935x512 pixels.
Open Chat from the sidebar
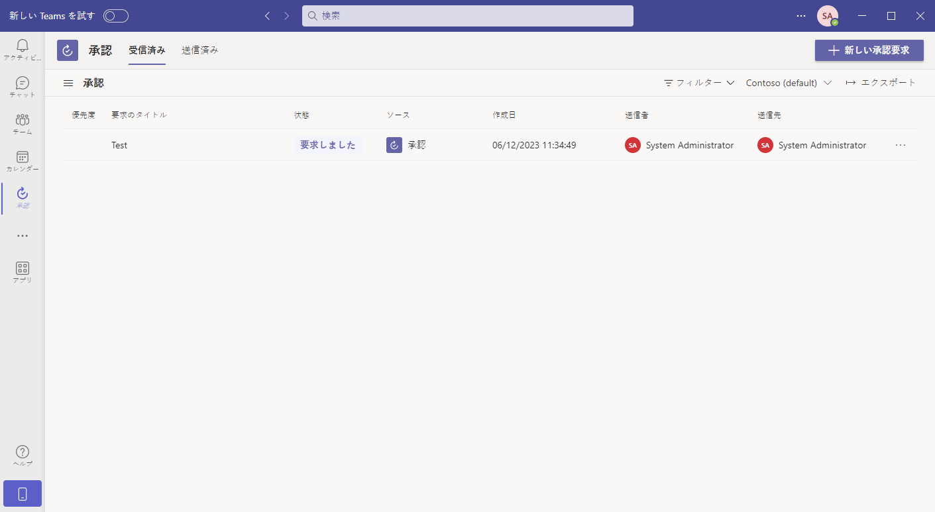pyautogui.click(x=23, y=87)
